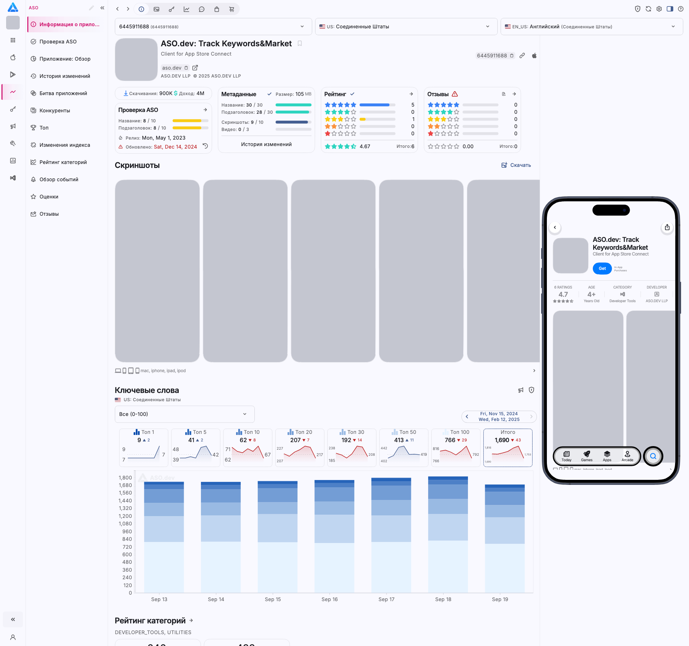Click the chevron to show next screenshots
This screenshot has height=646, width=689.
pyautogui.click(x=534, y=371)
